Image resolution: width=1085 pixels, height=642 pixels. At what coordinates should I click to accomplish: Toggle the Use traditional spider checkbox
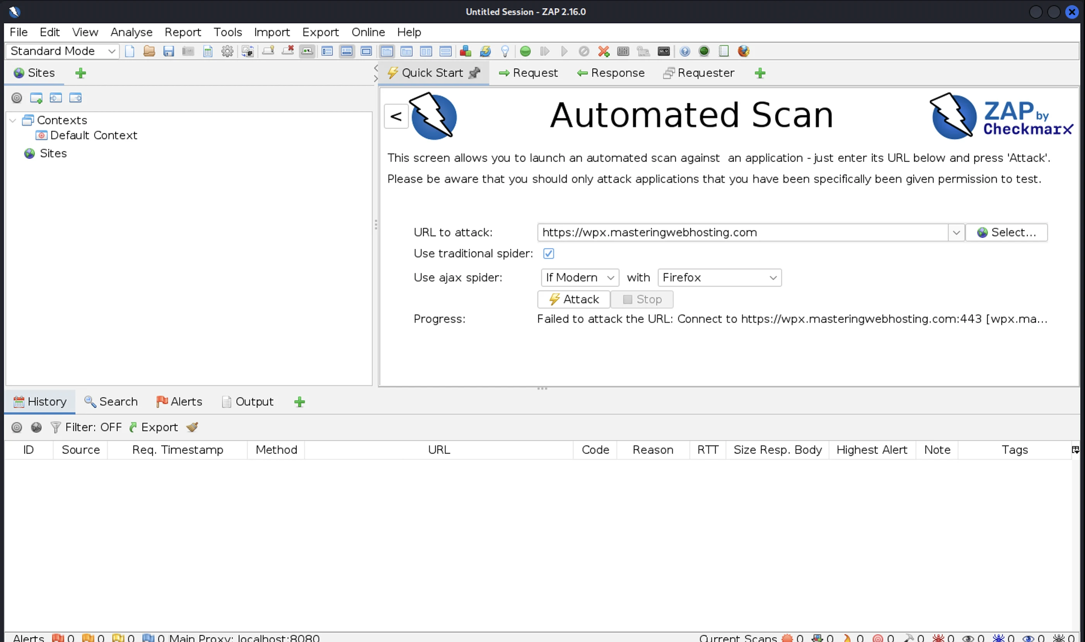(548, 253)
